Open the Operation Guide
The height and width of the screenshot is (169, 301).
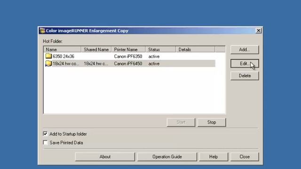(167, 157)
